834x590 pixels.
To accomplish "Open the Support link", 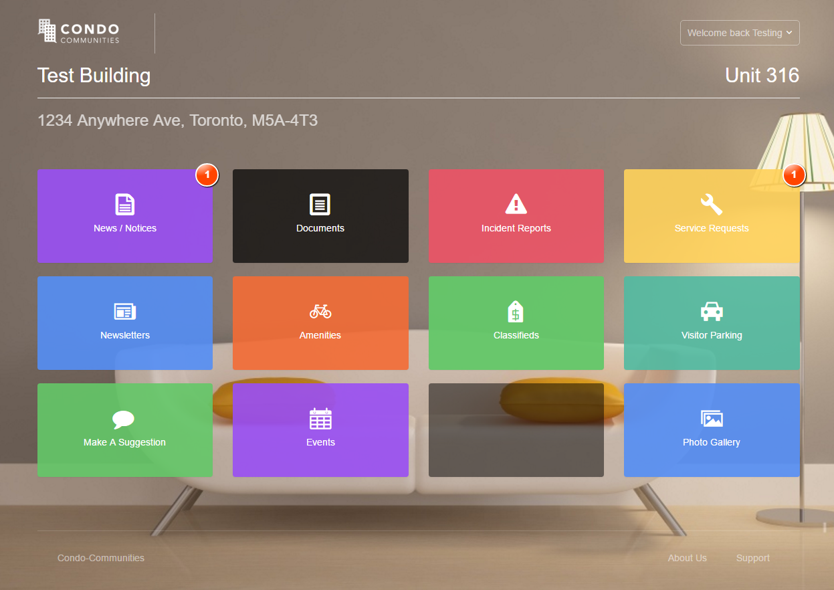I will click(x=752, y=557).
